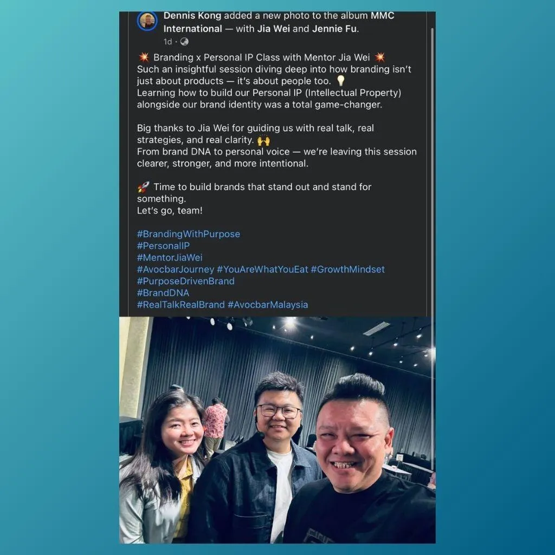Open the #GrowthMindset hashtag
Image resolution: width=555 pixels, height=555 pixels.
347,269
